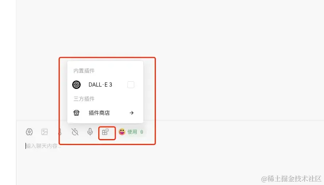This screenshot has width=324, height=185.
Task: Open the 插件商店 menu item
Action: click(105, 113)
